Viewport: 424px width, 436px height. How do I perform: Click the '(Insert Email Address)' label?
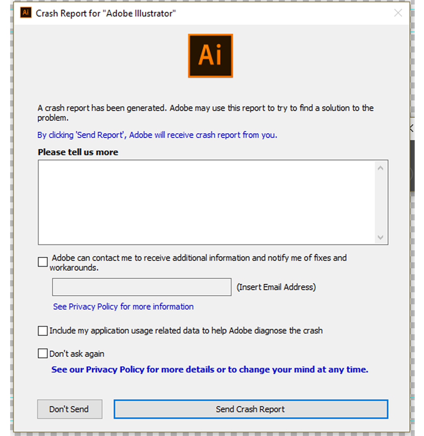click(276, 287)
